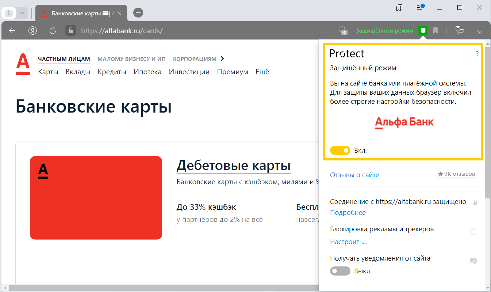The height and width of the screenshot is (292, 491).
Task: Click the 9K отзывов rating bar
Action: click(456, 174)
